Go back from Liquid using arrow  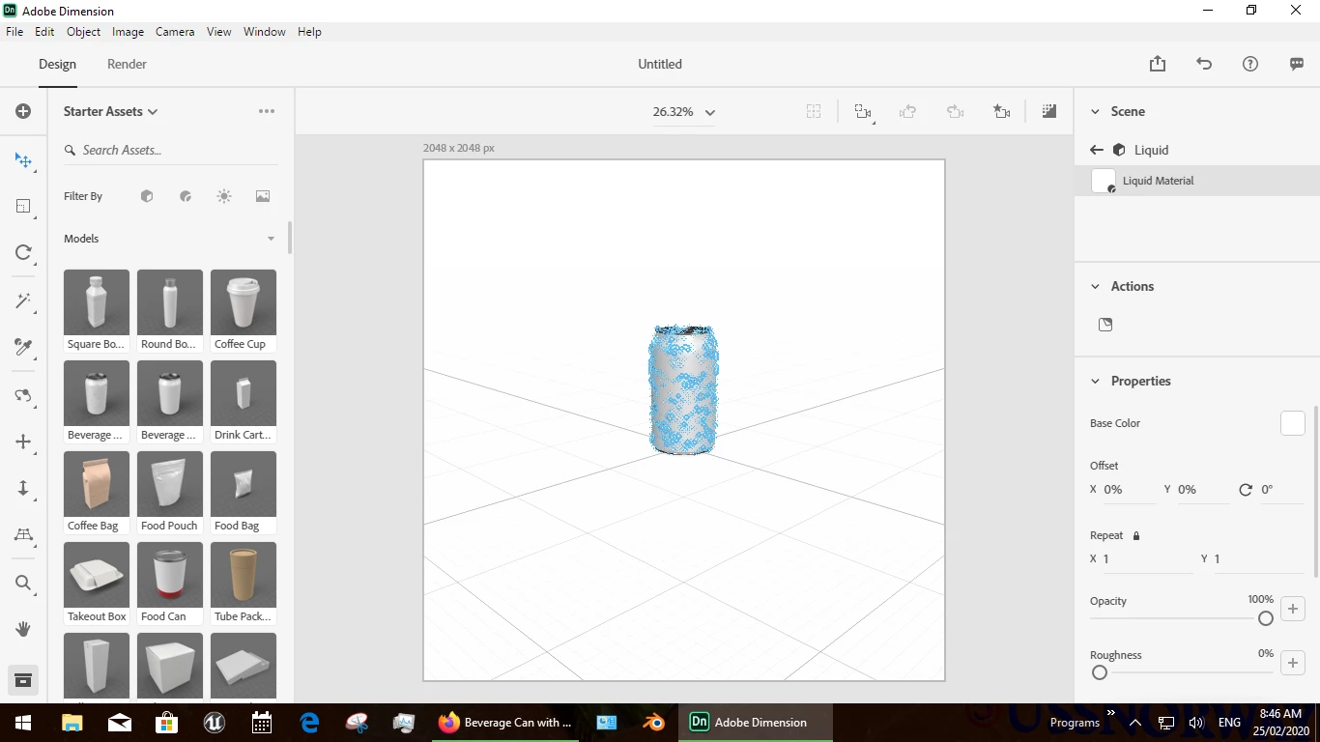tap(1096, 150)
